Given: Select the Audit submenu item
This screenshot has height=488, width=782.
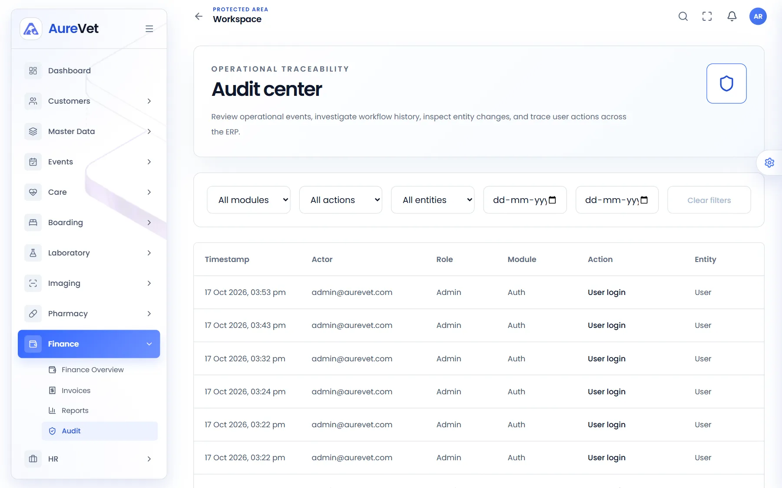Looking at the screenshot, I should pyautogui.click(x=99, y=431).
